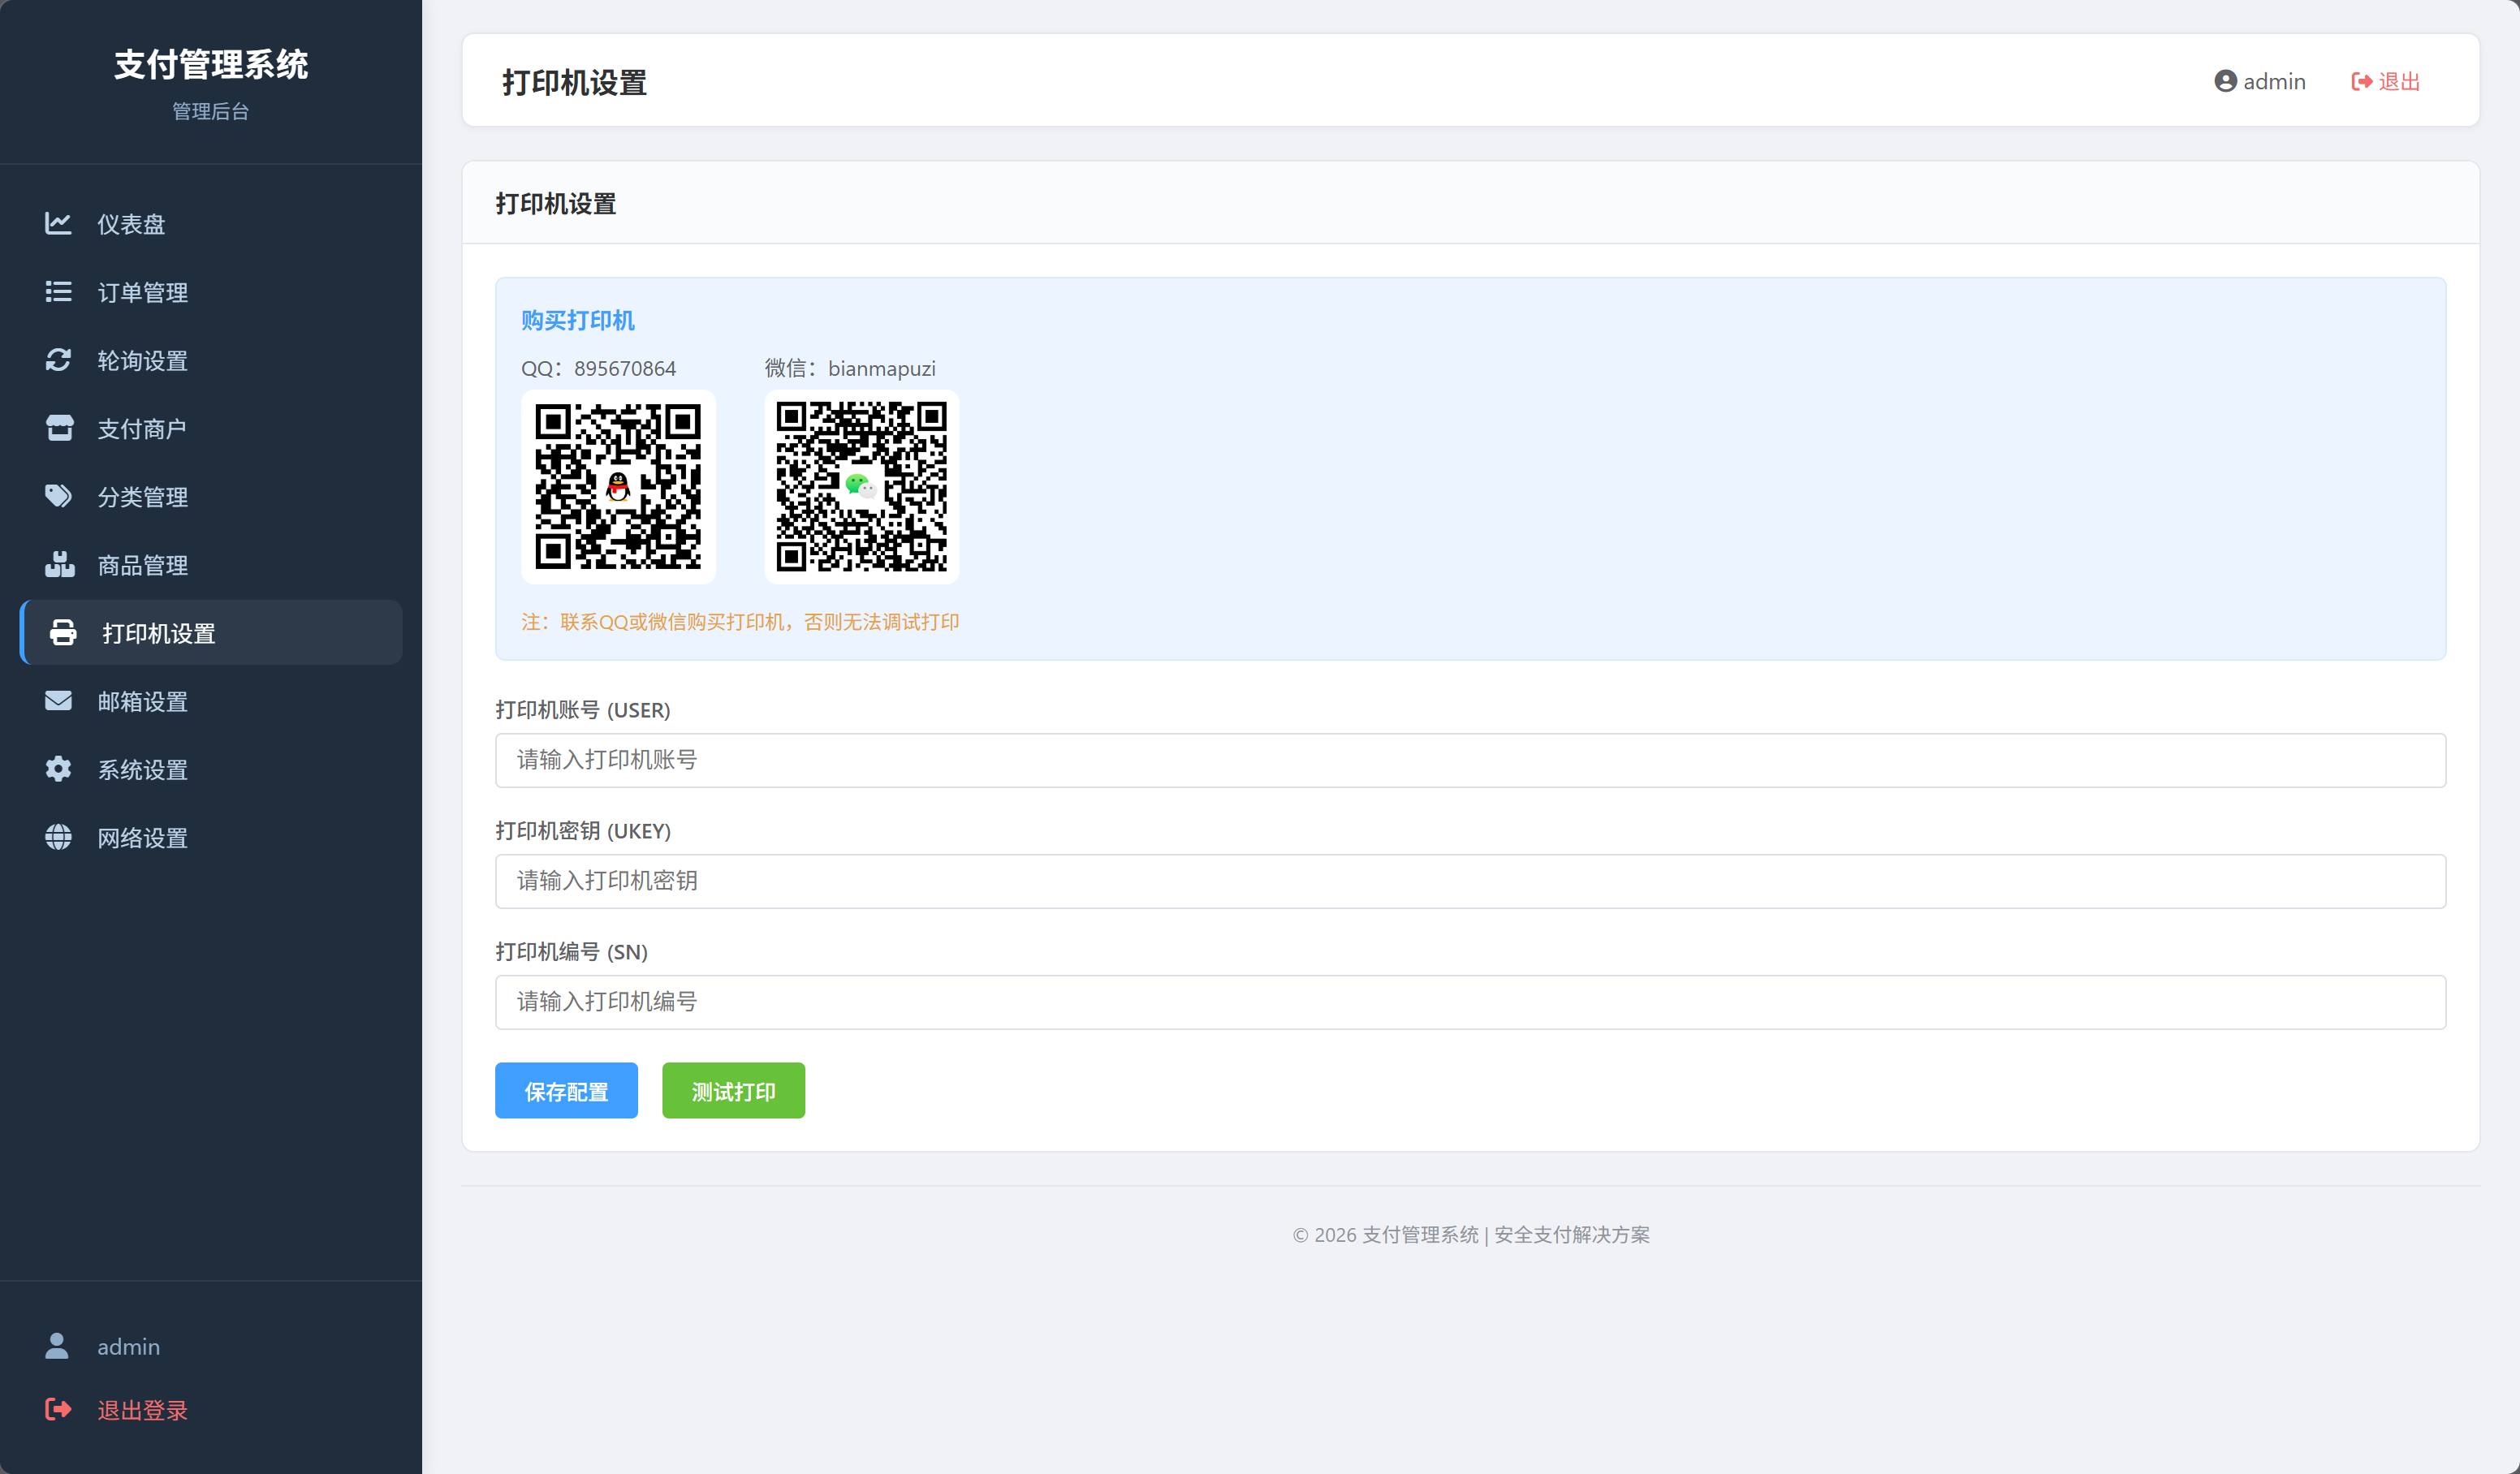
Task: Click the user icon beside sidebar admin
Action: (x=57, y=1346)
